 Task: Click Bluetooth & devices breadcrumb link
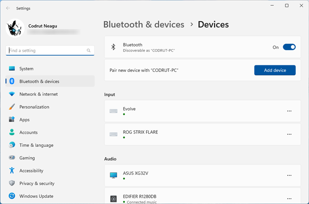(x=144, y=25)
